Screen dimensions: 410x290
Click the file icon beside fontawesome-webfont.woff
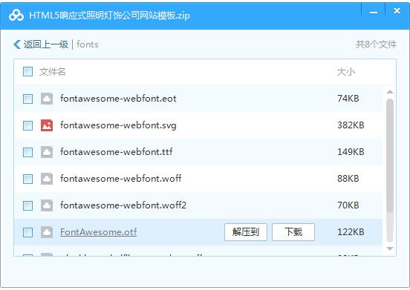click(x=47, y=179)
